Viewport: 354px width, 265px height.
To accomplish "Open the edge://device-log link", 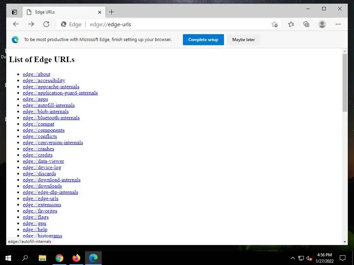I will 42,167.
